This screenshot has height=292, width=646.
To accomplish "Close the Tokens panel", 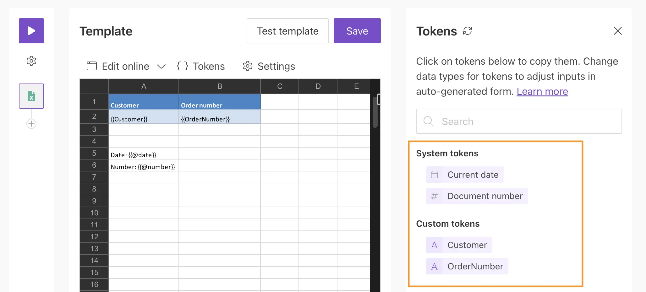I will (x=617, y=31).
